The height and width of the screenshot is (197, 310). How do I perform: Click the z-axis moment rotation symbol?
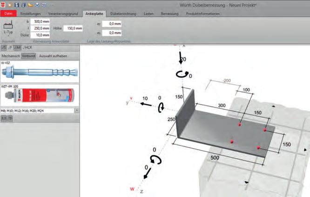tap(155, 160)
